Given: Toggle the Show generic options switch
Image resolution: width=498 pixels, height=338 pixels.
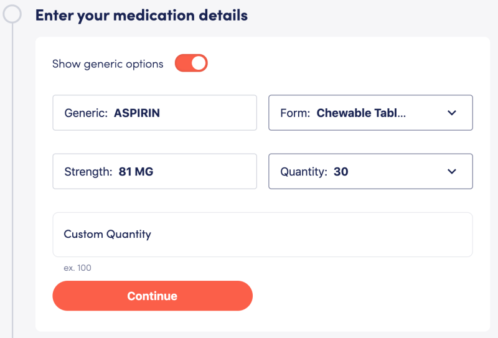Looking at the screenshot, I should coord(190,63).
